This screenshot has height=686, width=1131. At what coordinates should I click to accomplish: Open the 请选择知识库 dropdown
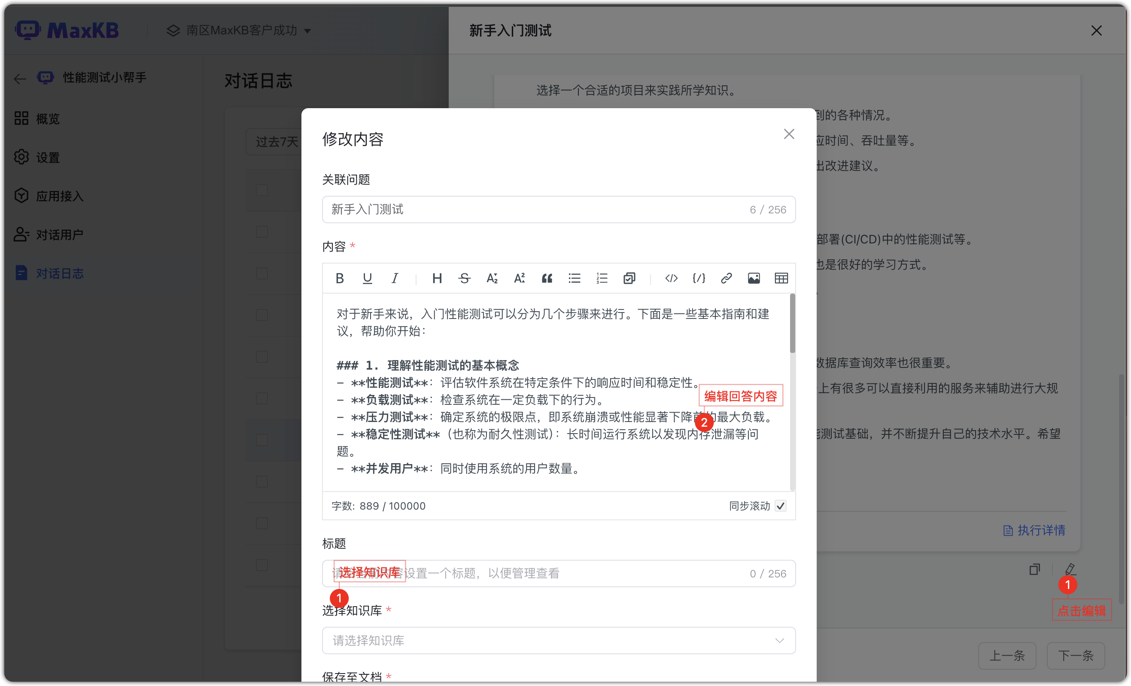[559, 640]
